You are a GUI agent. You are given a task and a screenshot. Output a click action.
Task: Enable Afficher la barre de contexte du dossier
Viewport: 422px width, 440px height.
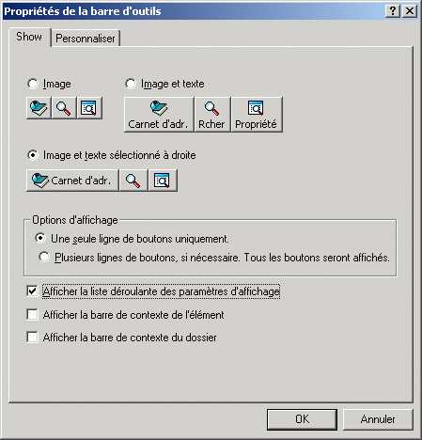point(33,338)
